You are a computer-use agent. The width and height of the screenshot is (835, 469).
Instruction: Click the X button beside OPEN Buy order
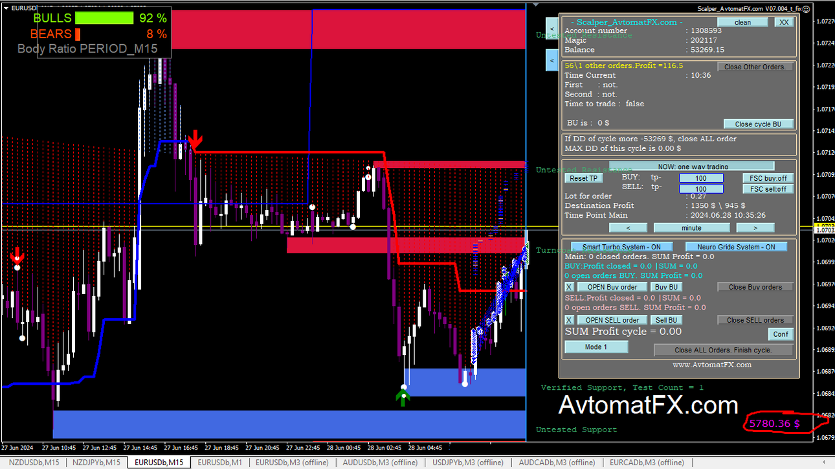pyautogui.click(x=569, y=287)
